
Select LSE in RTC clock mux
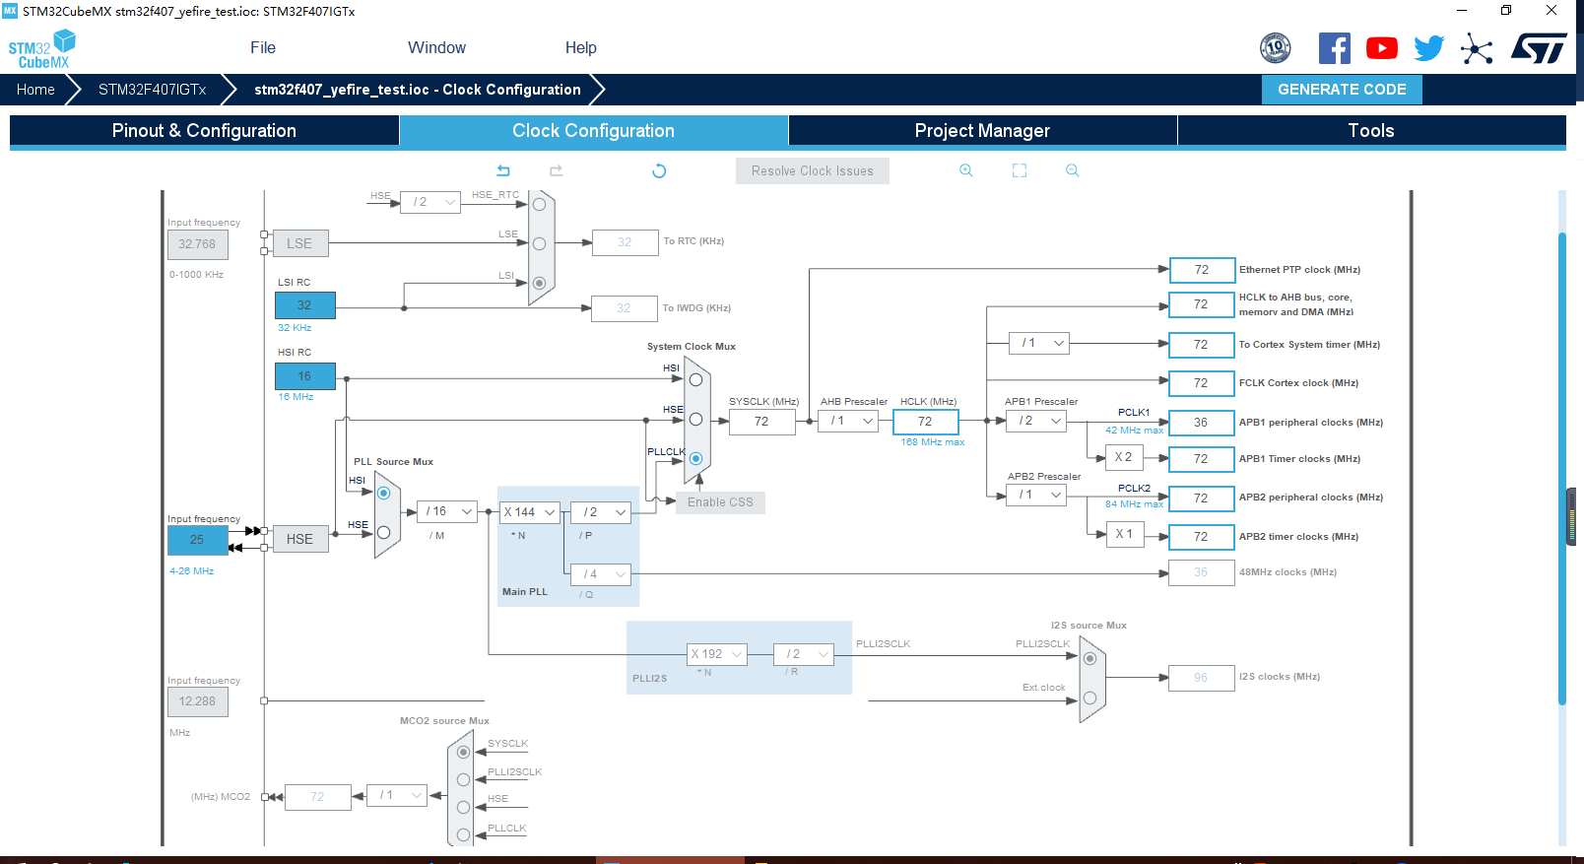[x=539, y=243]
